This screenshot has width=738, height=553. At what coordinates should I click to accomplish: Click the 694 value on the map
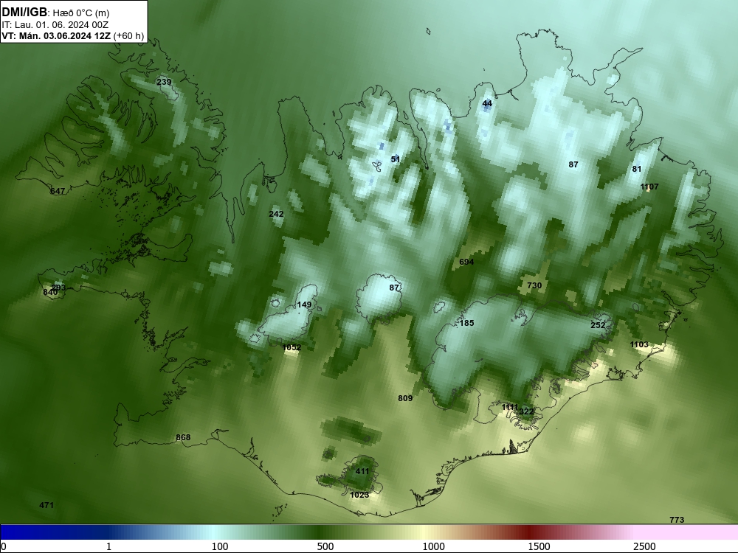pyautogui.click(x=466, y=262)
